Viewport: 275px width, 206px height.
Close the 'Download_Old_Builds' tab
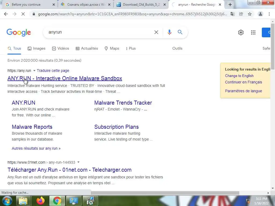165,5
